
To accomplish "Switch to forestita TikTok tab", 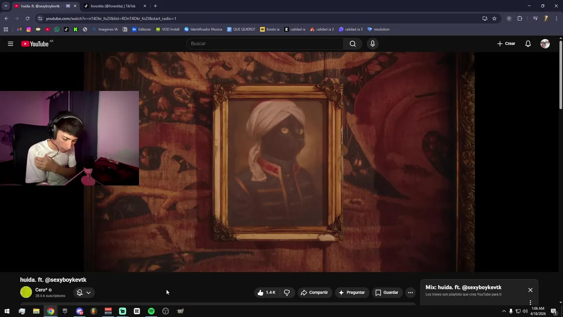I will 113,6.
